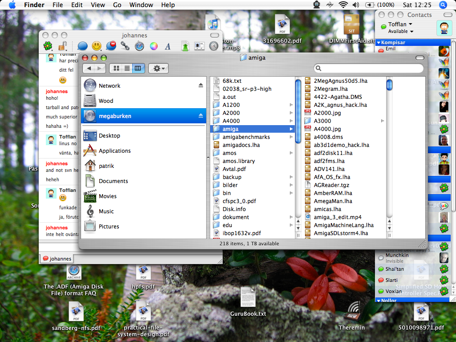Select the Wood drive in sidebar

point(144,101)
